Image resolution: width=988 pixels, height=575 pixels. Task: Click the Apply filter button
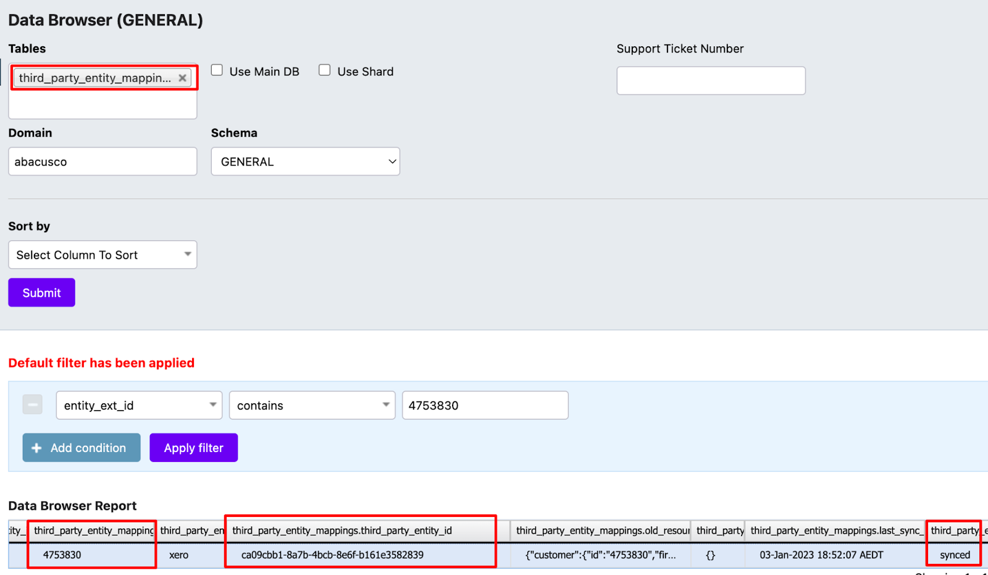pos(193,448)
